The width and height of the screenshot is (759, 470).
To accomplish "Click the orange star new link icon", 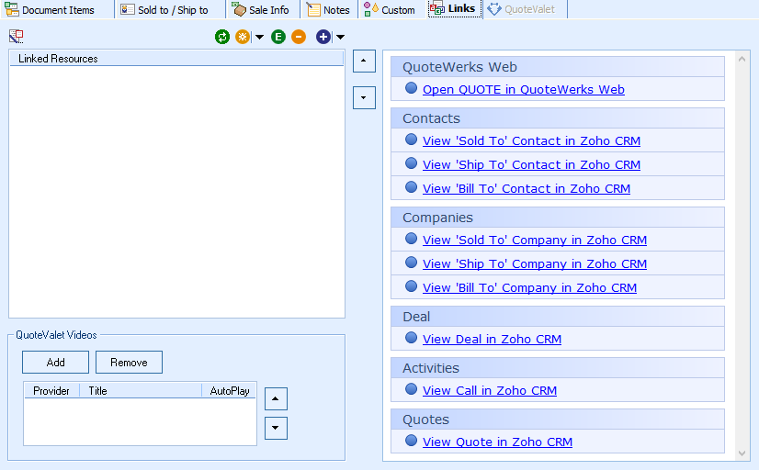I will (243, 37).
